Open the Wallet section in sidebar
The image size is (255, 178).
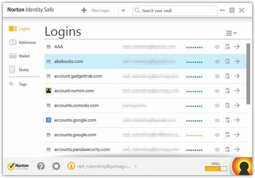click(x=19, y=56)
